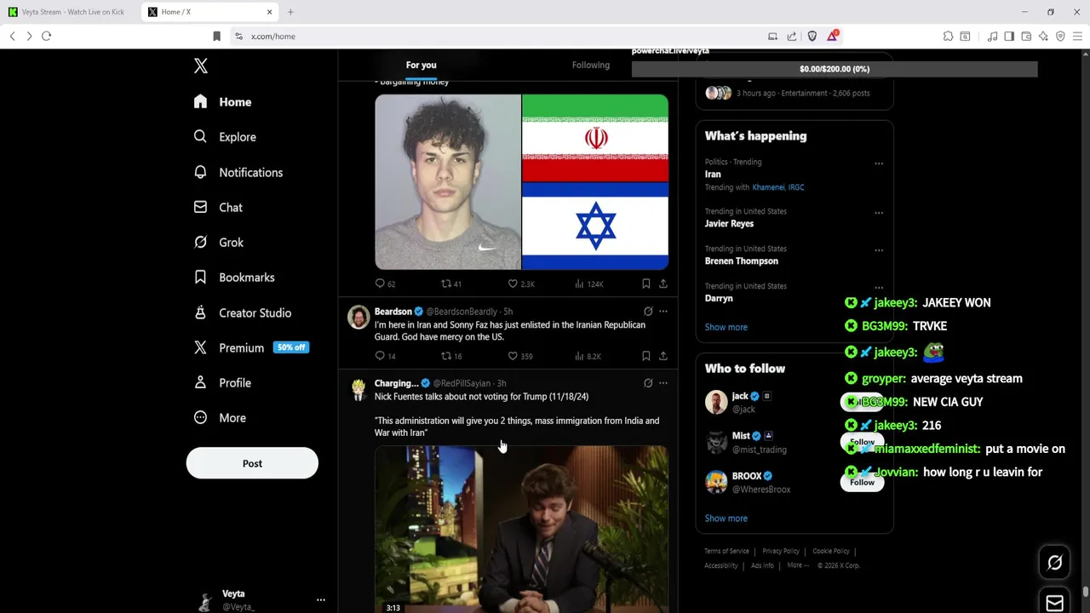The width and height of the screenshot is (1090, 613).
Task: Open more options on Beardson post
Action: (x=663, y=312)
